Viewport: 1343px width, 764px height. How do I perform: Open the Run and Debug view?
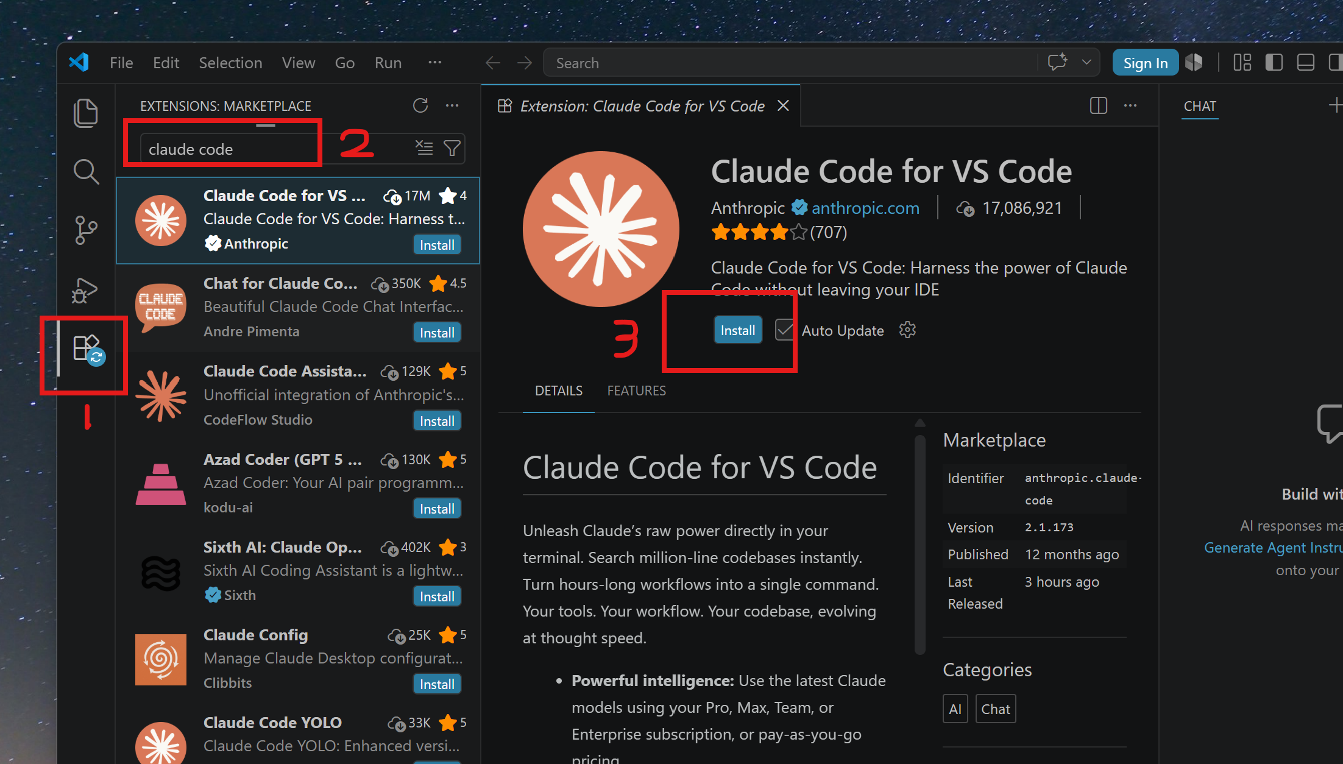pyautogui.click(x=85, y=290)
